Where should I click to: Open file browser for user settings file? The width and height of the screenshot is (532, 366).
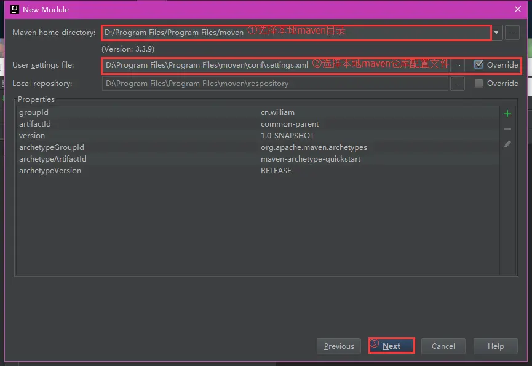(x=457, y=65)
